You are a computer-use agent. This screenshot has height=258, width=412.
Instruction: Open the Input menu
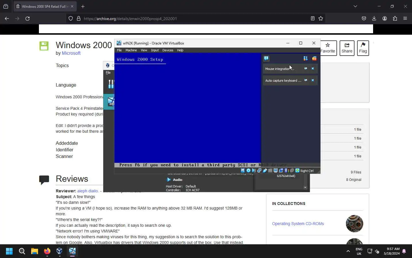pyautogui.click(x=155, y=50)
